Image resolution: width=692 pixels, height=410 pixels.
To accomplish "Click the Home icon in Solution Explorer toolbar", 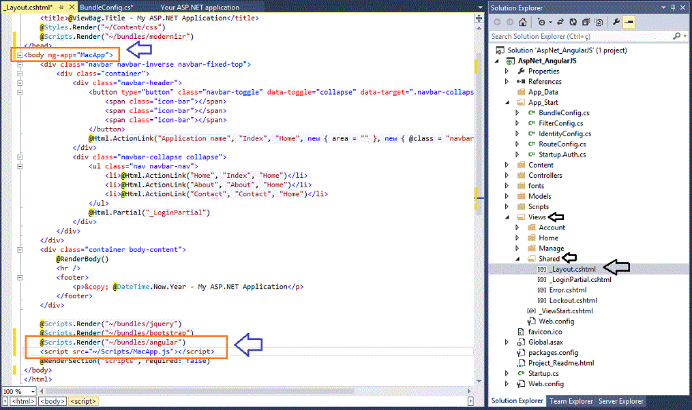I will click(x=522, y=22).
